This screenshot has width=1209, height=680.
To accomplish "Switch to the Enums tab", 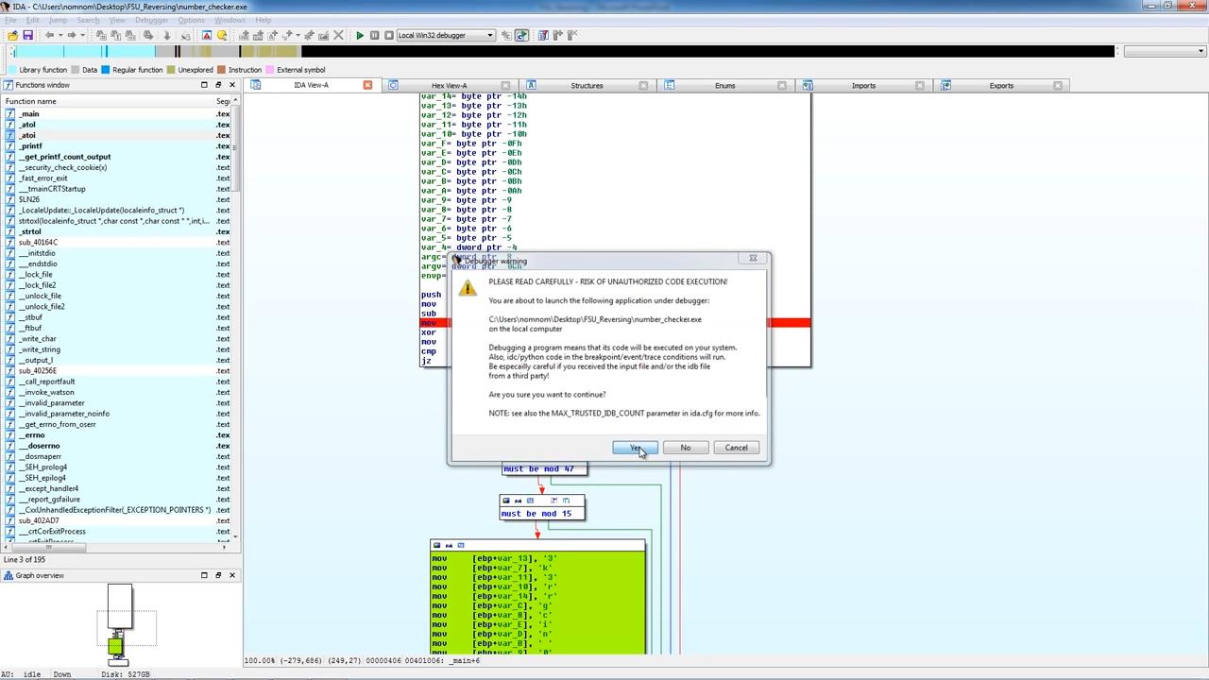I will (724, 85).
